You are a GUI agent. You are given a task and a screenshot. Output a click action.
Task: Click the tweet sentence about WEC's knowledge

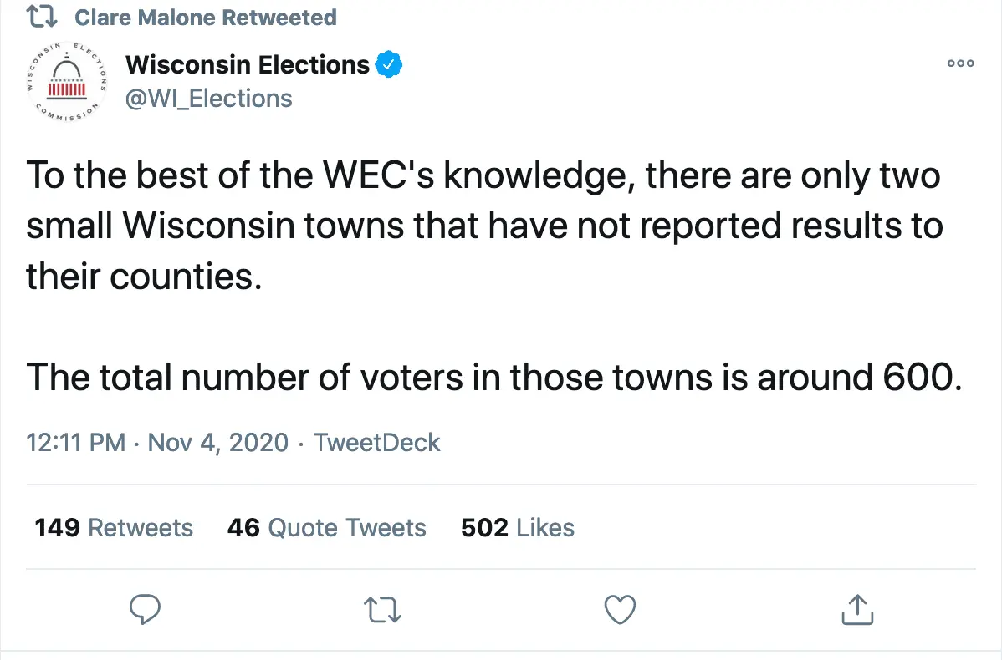coord(484,226)
